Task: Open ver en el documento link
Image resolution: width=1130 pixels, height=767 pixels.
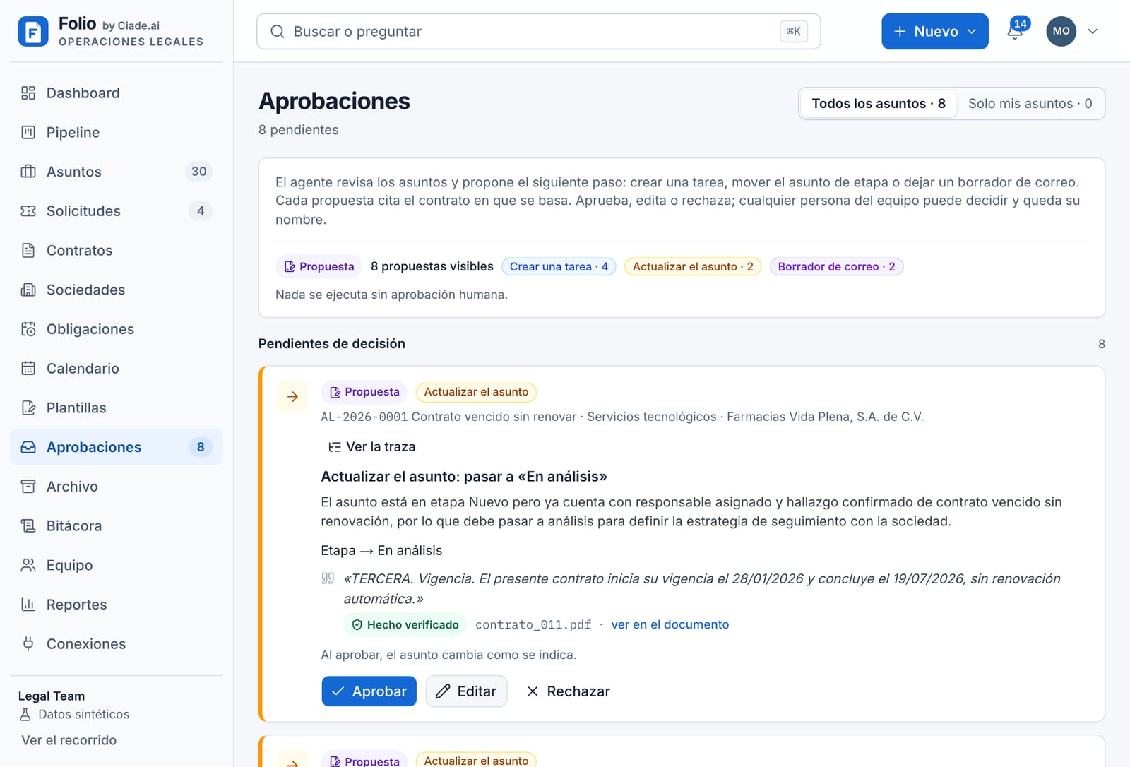Action: (670, 624)
